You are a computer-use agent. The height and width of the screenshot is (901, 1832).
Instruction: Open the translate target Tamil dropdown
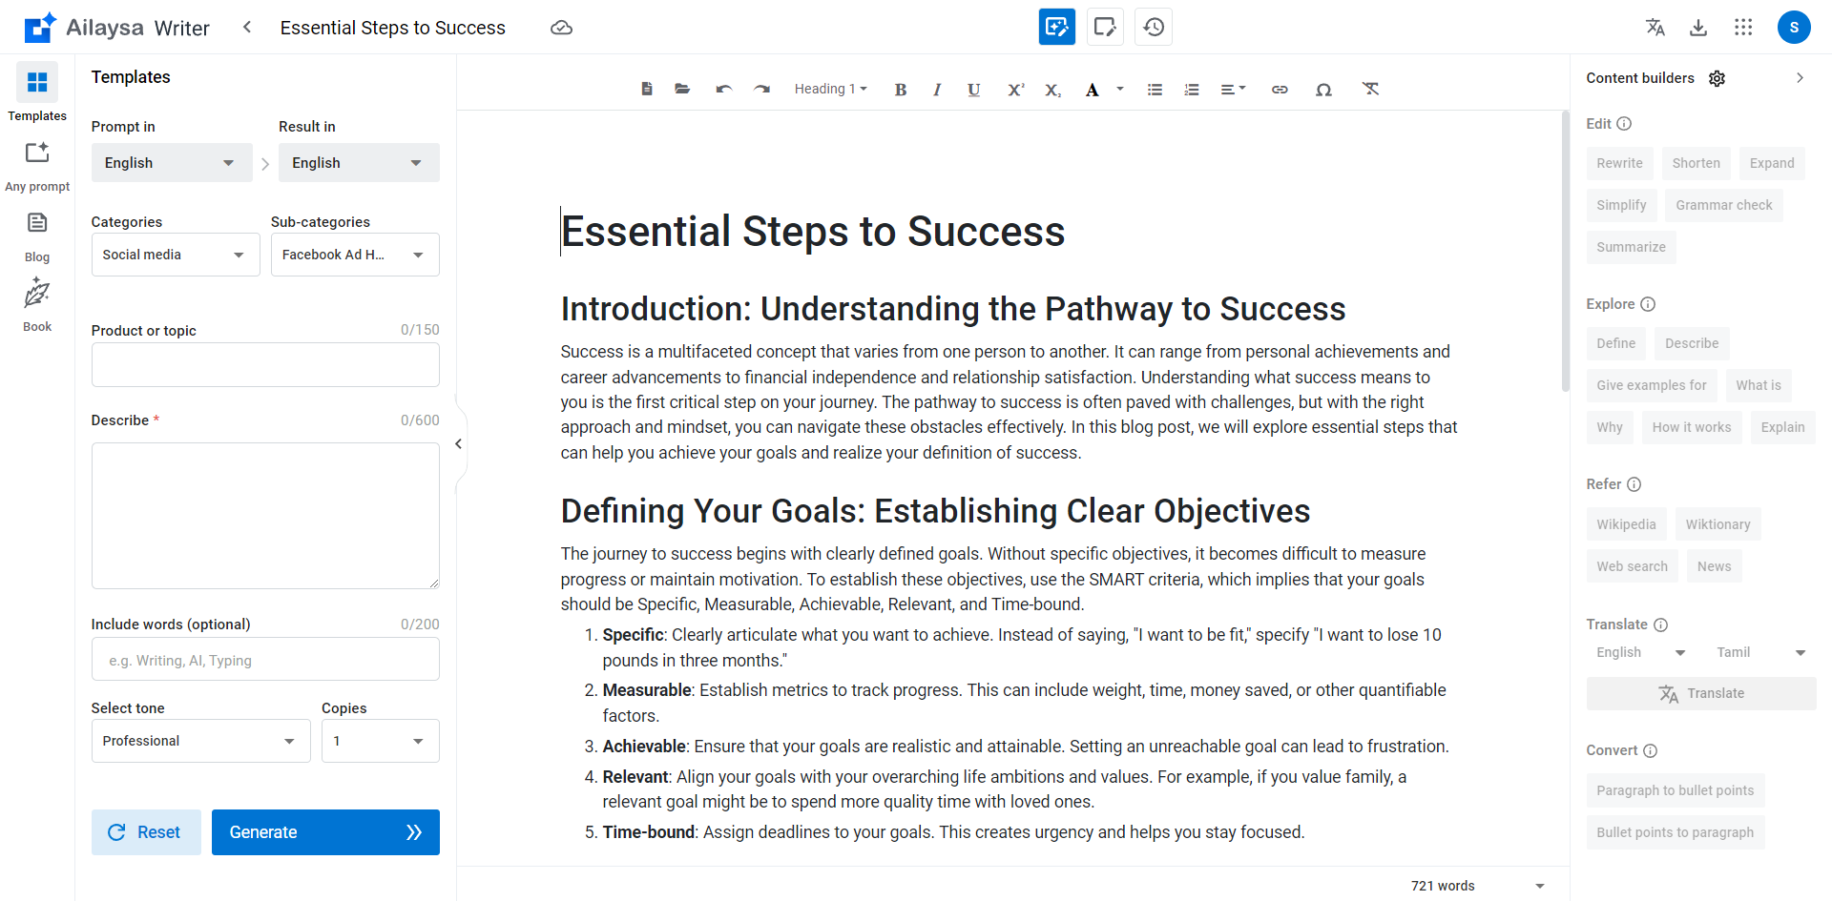click(1760, 652)
